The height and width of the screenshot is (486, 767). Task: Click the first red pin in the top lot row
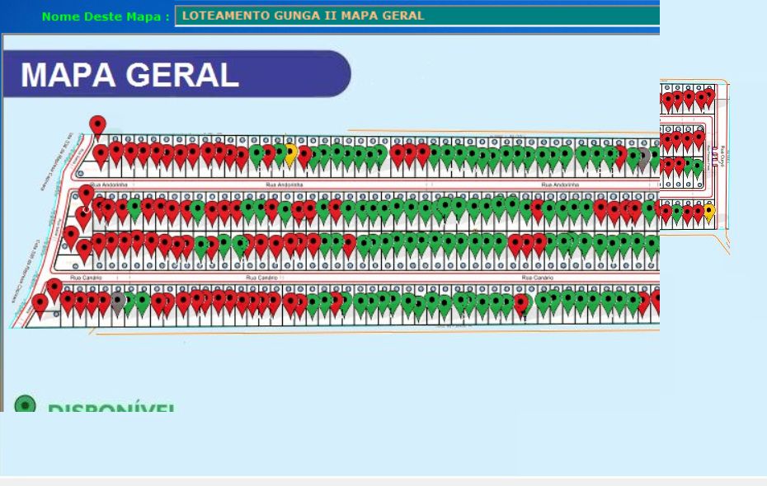click(101, 153)
